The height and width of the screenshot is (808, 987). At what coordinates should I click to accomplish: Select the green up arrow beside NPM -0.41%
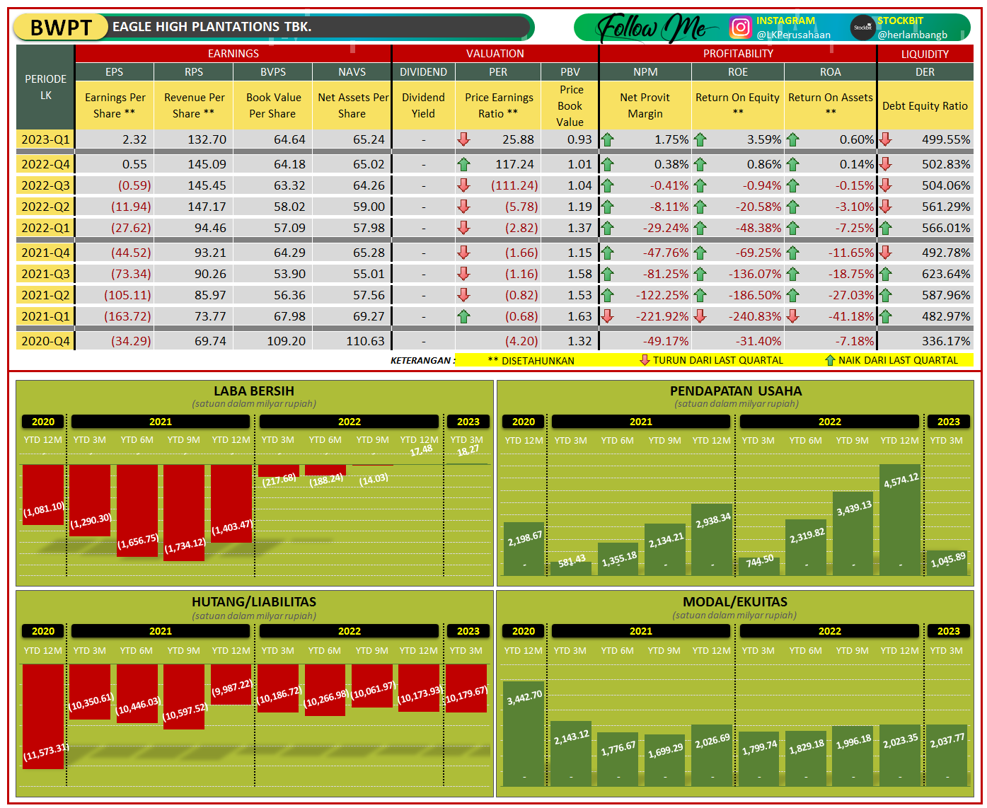(607, 185)
